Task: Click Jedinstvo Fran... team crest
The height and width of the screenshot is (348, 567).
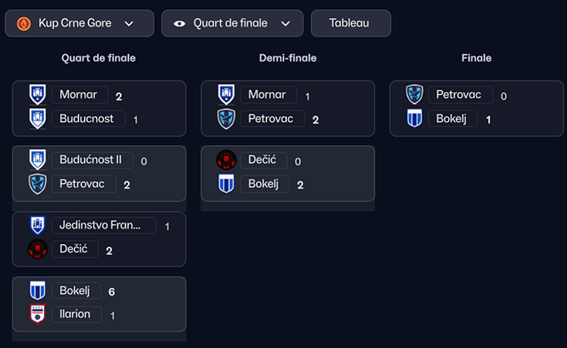Action: point(37,225)
